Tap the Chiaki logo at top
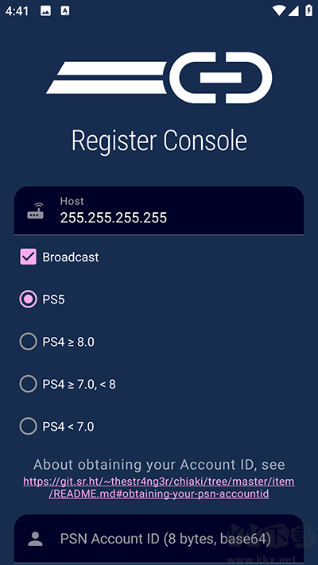Screen dimensions: 318x565 click(159, 77)
